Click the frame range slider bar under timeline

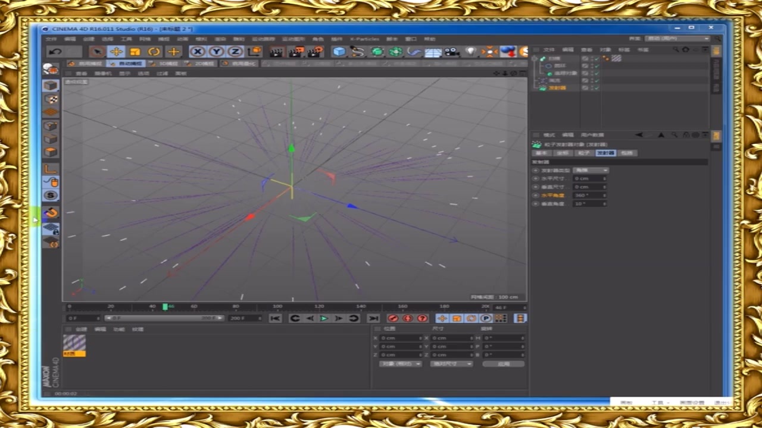pyautogui.click(x=164, y=318)
